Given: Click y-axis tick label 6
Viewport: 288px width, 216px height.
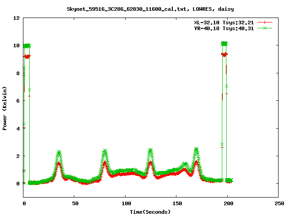Looking at the screenshot, I should (18, 101).
